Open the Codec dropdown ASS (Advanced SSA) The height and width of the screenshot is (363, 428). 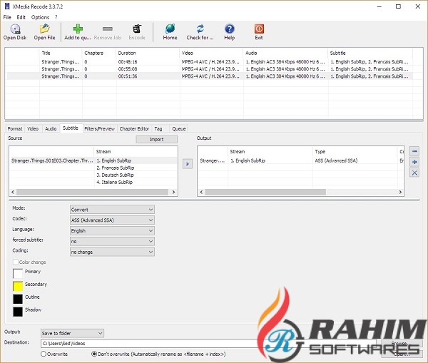click(x=112, y=220)
